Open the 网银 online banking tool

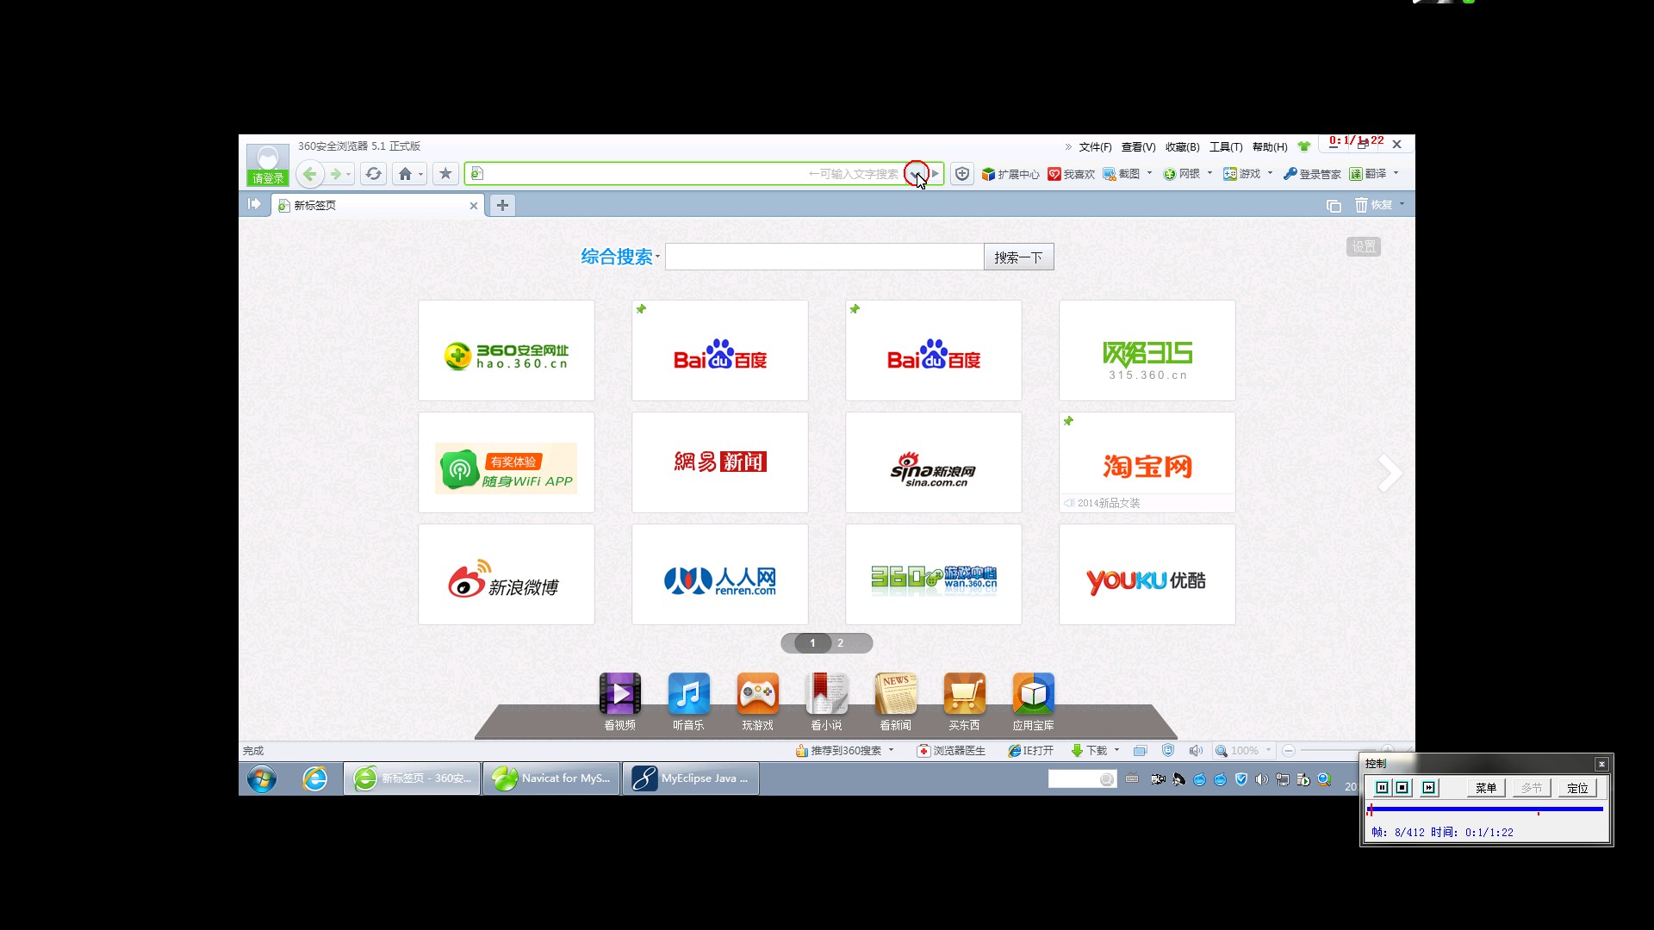point(1182,174)
